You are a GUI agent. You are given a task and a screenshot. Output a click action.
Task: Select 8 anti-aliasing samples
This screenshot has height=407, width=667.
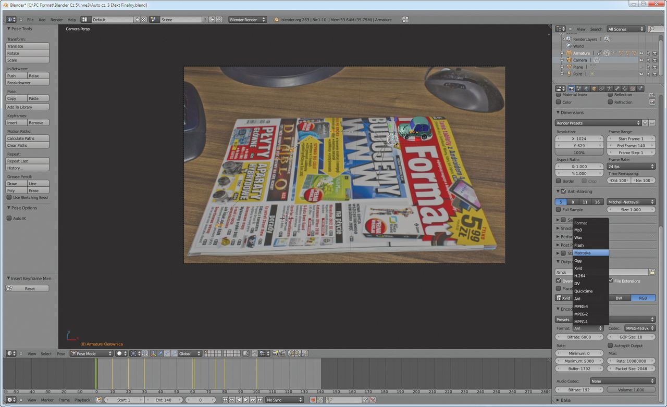573,202
